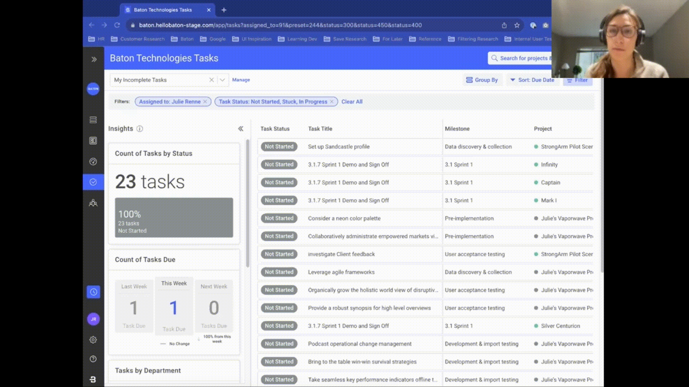Click the 100% Not Started status bar
This screenshot has height=387, width=689.
174,218
